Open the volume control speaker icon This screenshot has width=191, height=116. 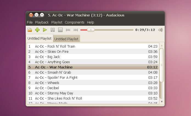161,30
